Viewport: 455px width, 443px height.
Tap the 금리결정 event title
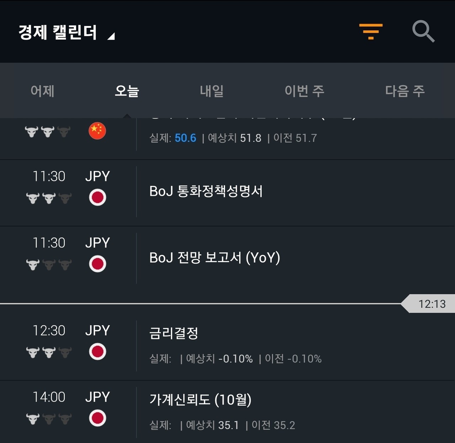point(174,334)
